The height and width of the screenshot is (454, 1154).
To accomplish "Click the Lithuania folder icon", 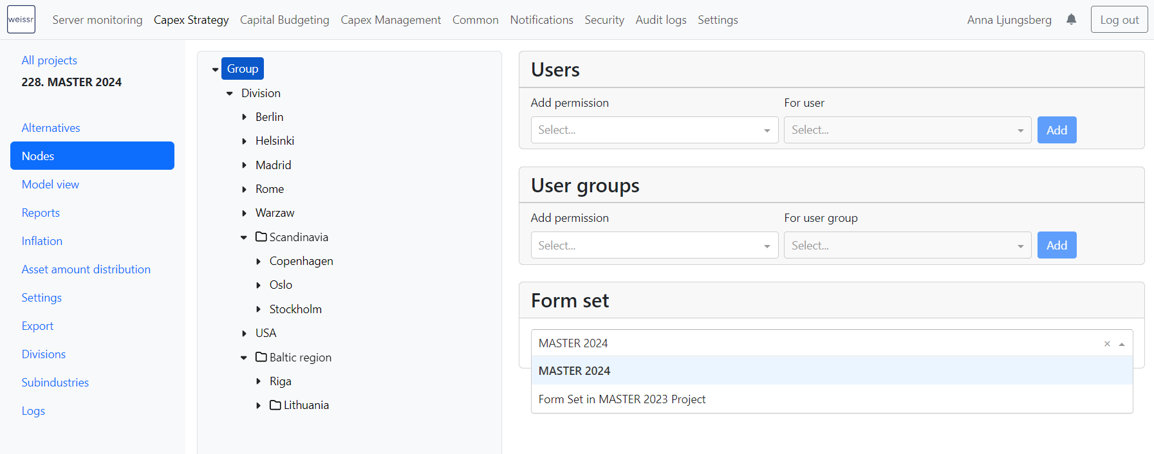I will (x=275, y=405).
